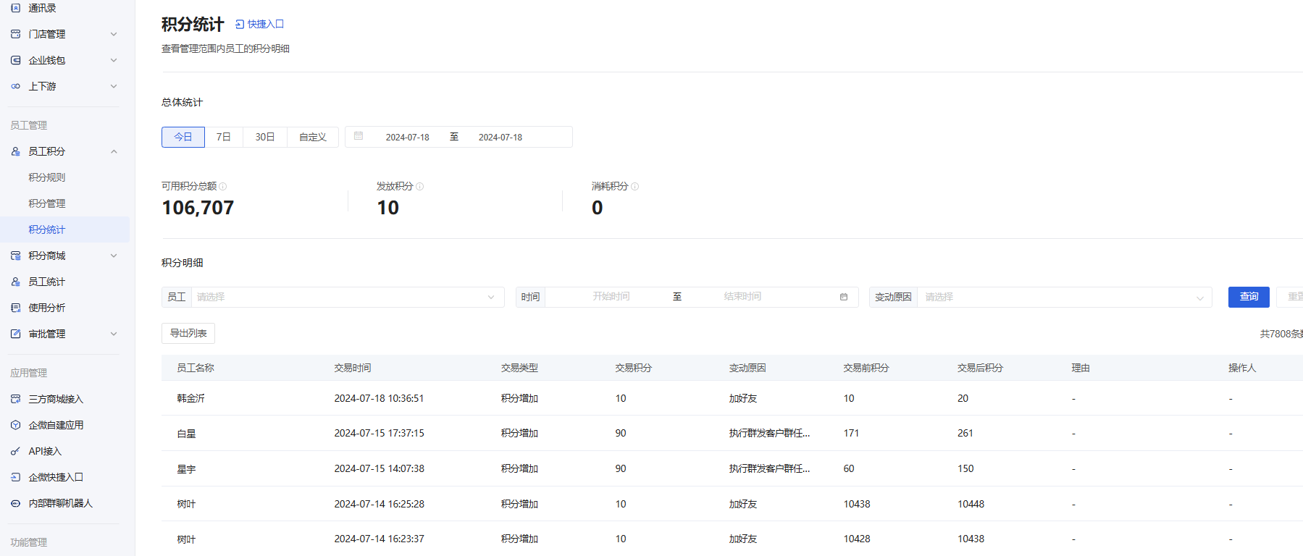Click the 通讯录 sidebar icon
The height and width of the screenshot is (556, 1303).
15,8
